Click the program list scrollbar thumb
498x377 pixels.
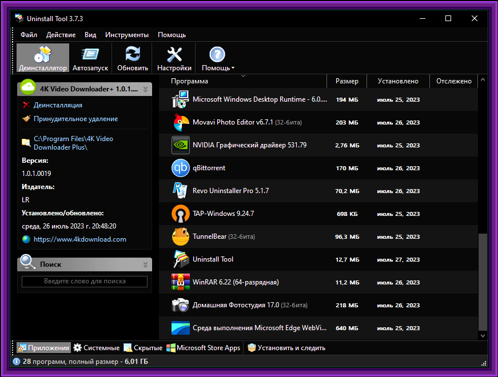coord(483,282)
